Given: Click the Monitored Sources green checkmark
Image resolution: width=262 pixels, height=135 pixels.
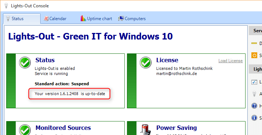Looking at the screenshot, I should pyautogui.click(x=25, y=130).
